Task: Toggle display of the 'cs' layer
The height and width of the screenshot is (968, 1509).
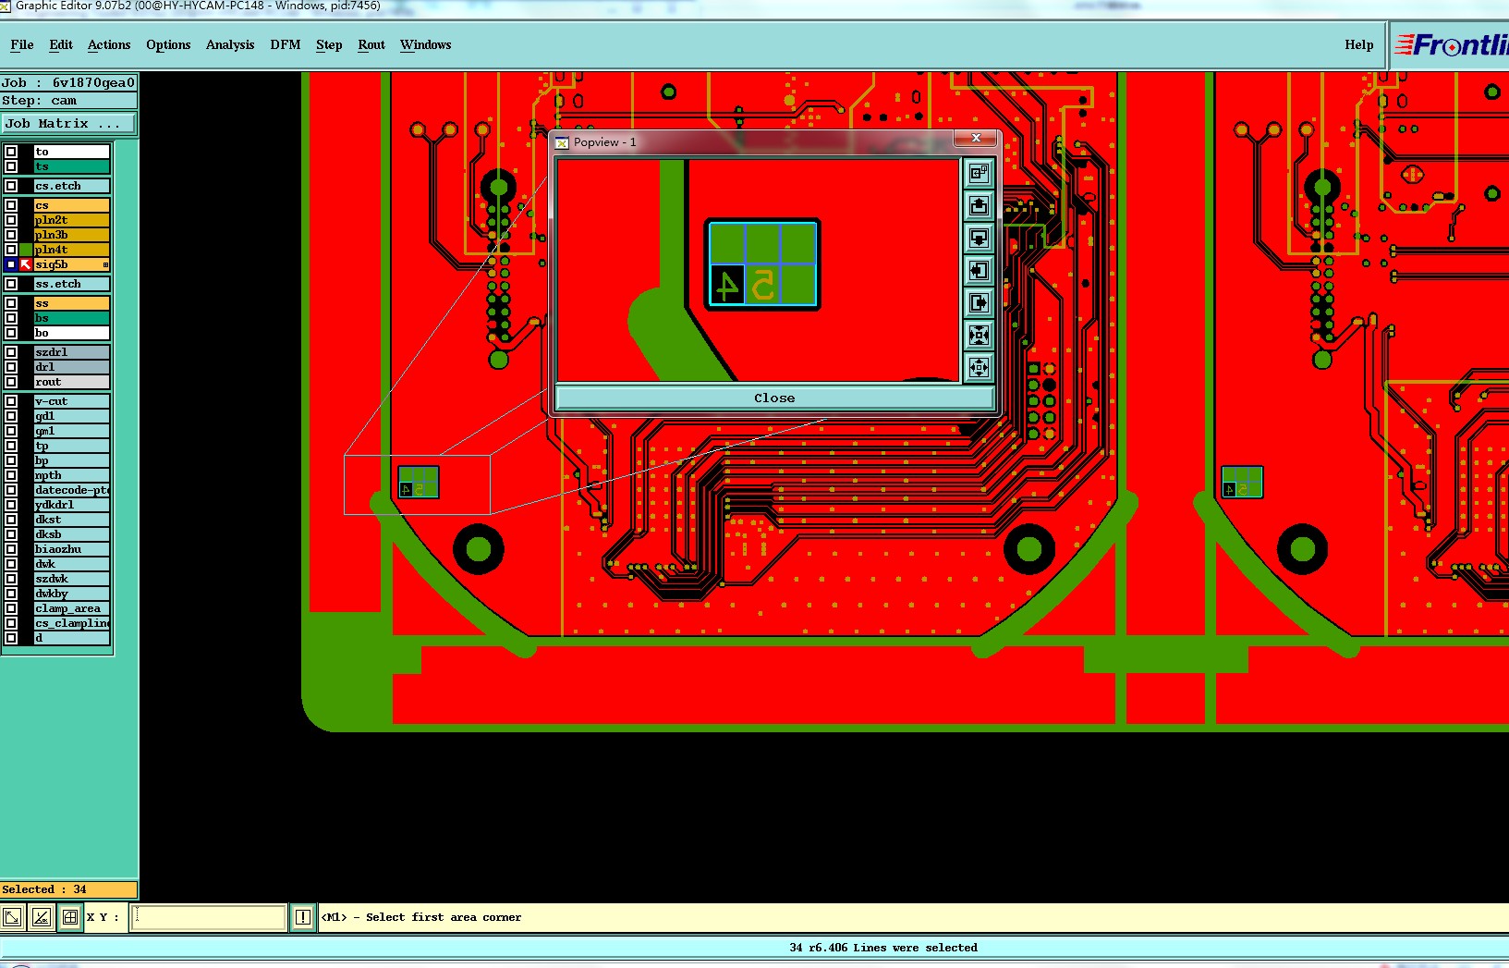Action: tap(11, 205)
